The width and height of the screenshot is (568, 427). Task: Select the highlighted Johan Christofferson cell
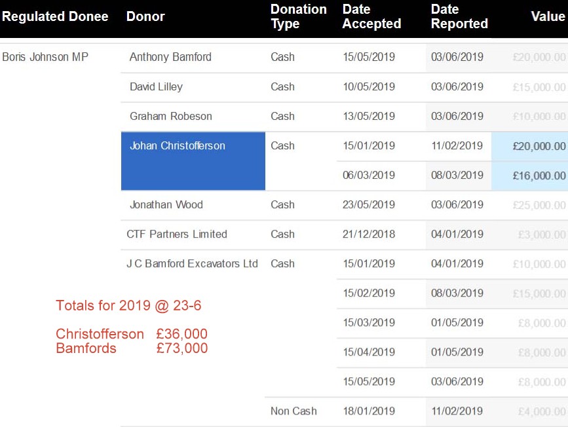193,161
